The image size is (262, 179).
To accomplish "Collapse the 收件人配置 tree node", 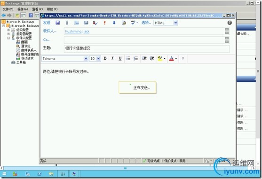I will coord(8,38).
